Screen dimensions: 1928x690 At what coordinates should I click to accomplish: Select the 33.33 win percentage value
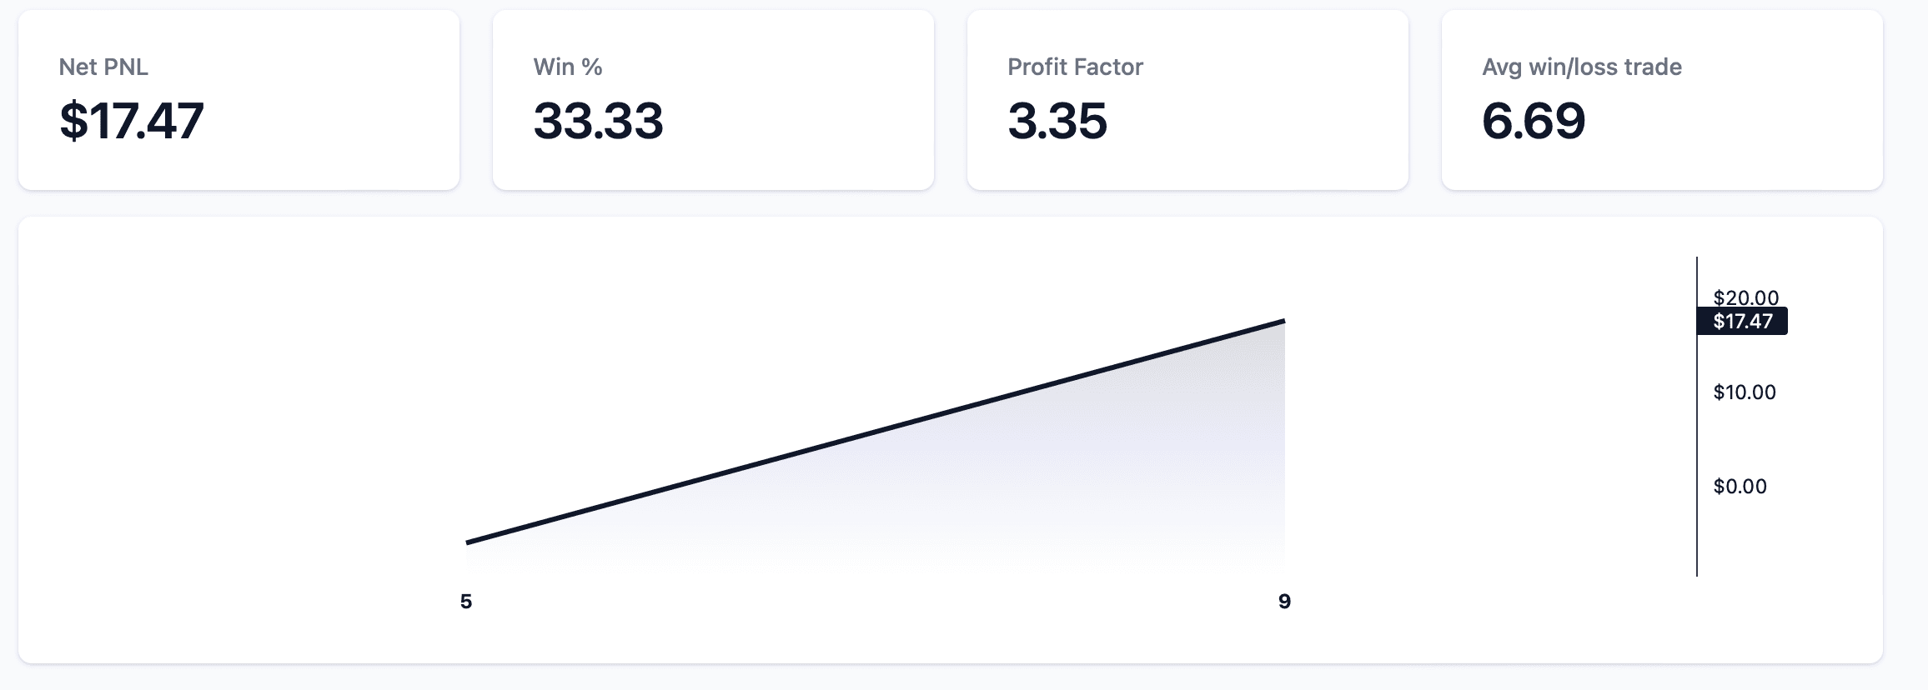click(x=598, y=121)
